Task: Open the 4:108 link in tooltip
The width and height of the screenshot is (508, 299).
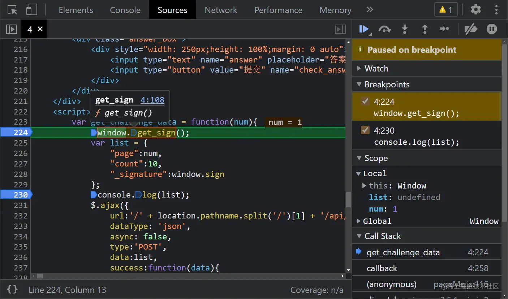Action: [152, 100]
